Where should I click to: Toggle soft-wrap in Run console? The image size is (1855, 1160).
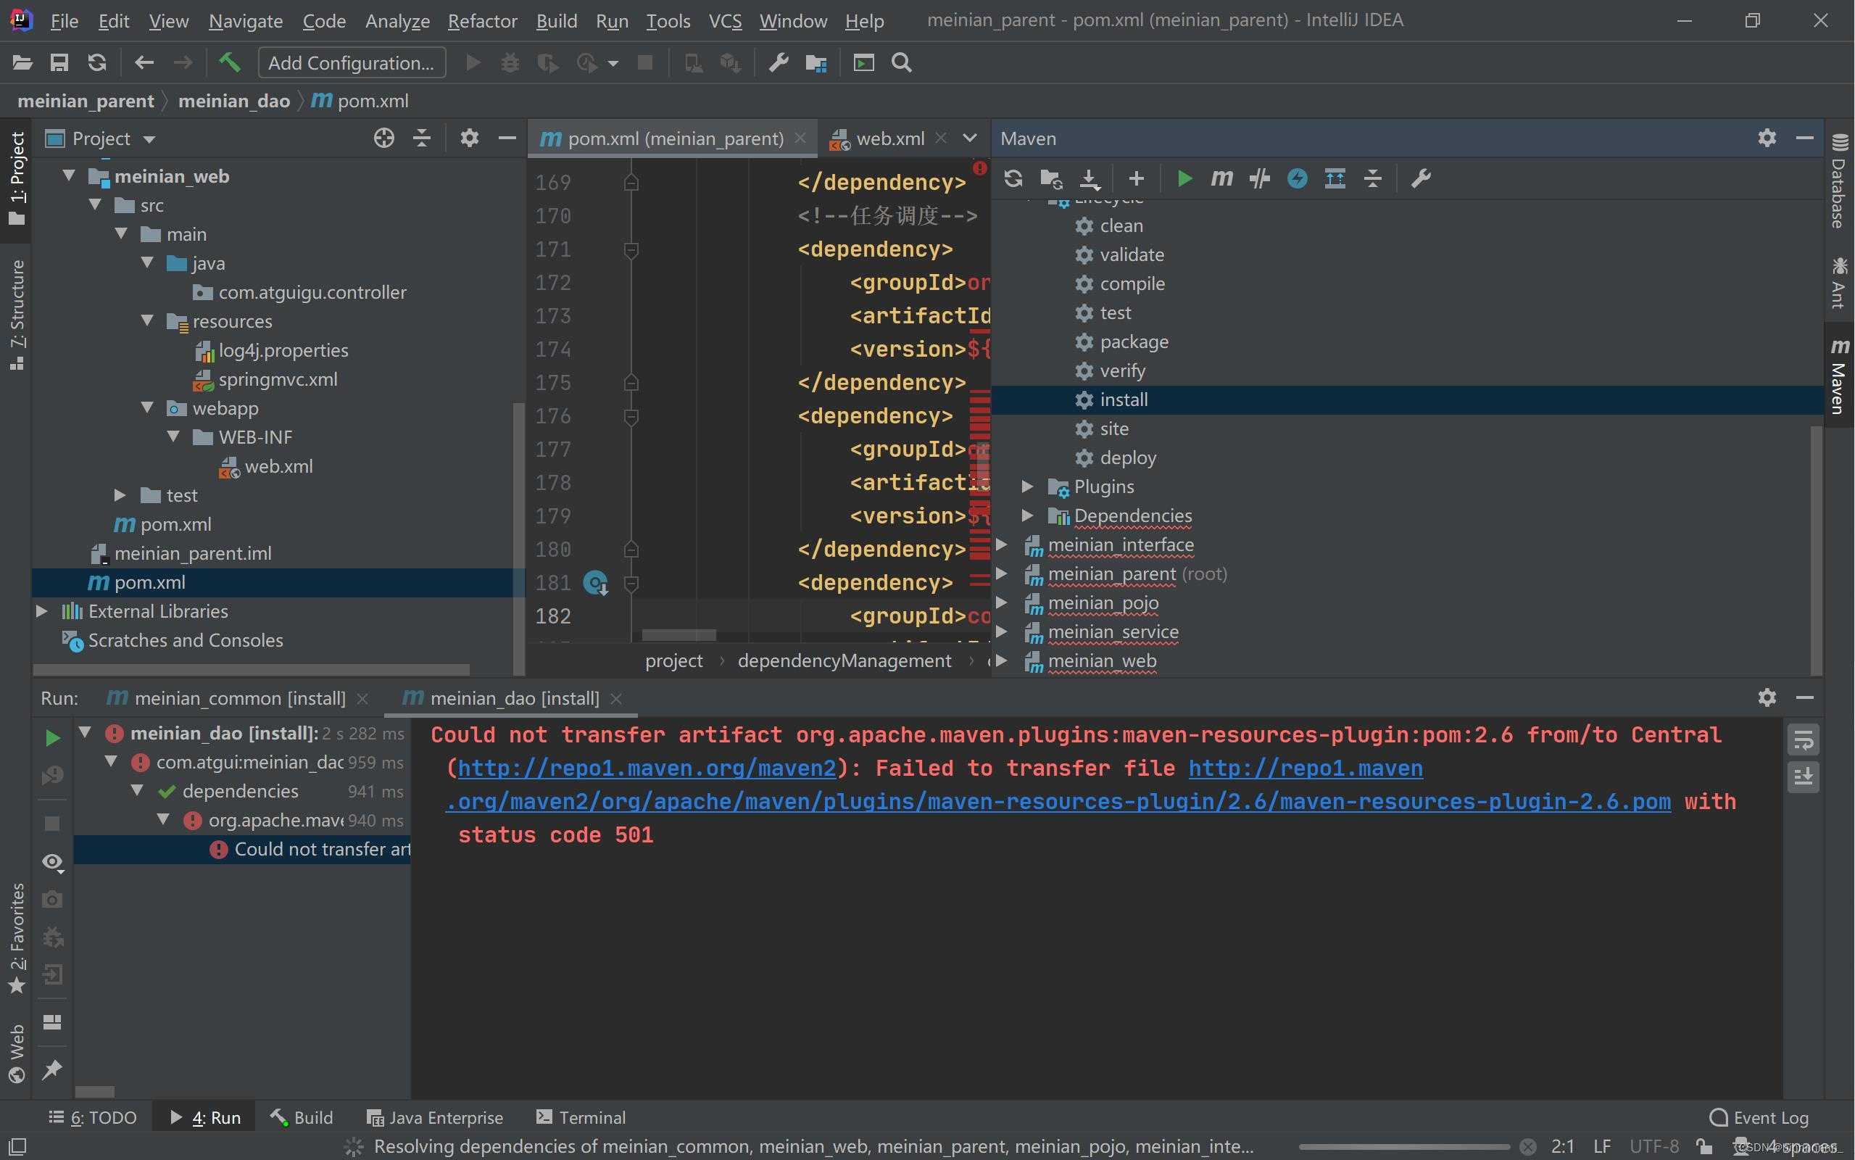(1803, 740)
